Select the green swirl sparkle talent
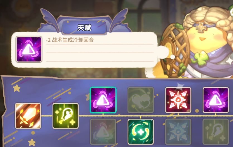The width and height of the screenshot is (233, 147). pyautogui.click(x=141, y=132)
